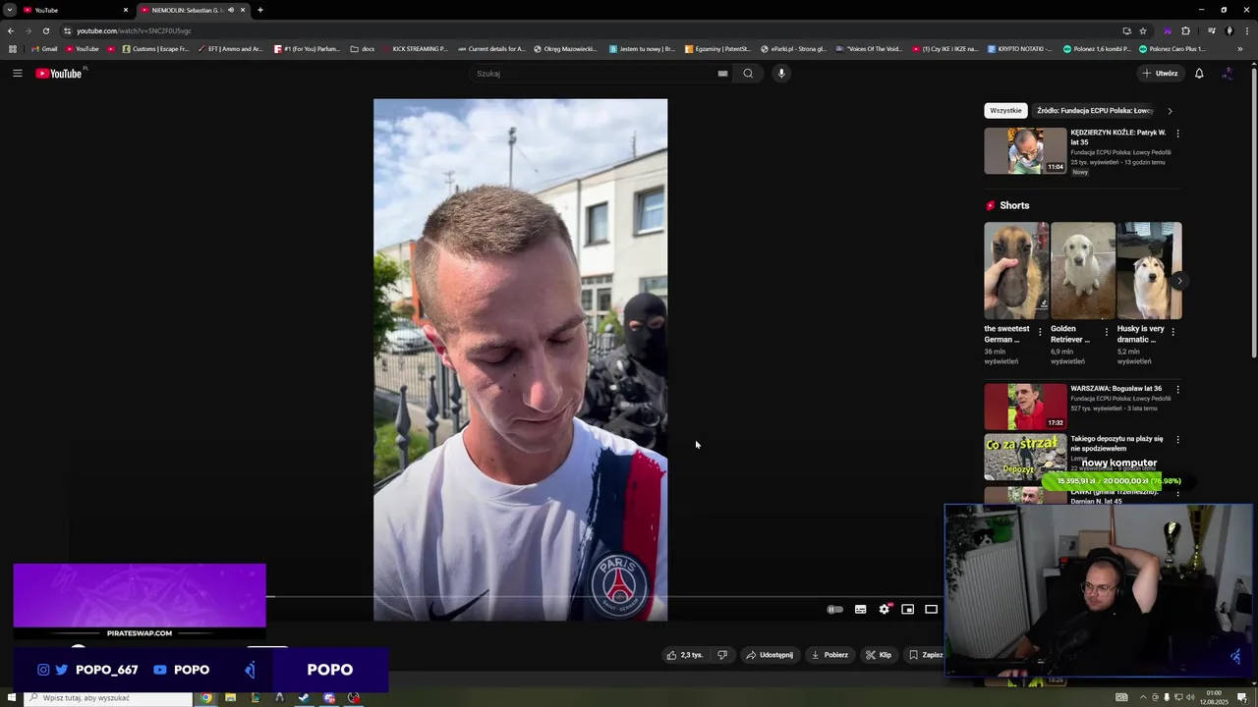Open the tab search dropdown
The image size is (1258, 707).
pos(9,10)
